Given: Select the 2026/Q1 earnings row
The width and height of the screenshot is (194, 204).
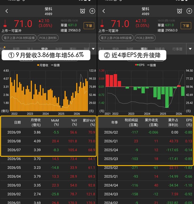Looking at the screenshot, I should tap(146, 141).
